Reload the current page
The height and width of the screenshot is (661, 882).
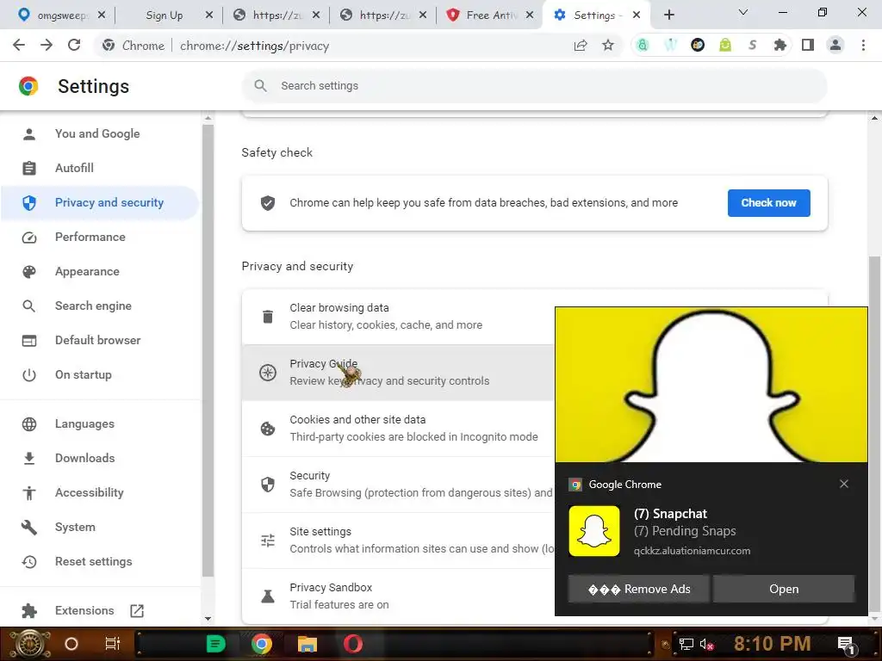[74, 46]
